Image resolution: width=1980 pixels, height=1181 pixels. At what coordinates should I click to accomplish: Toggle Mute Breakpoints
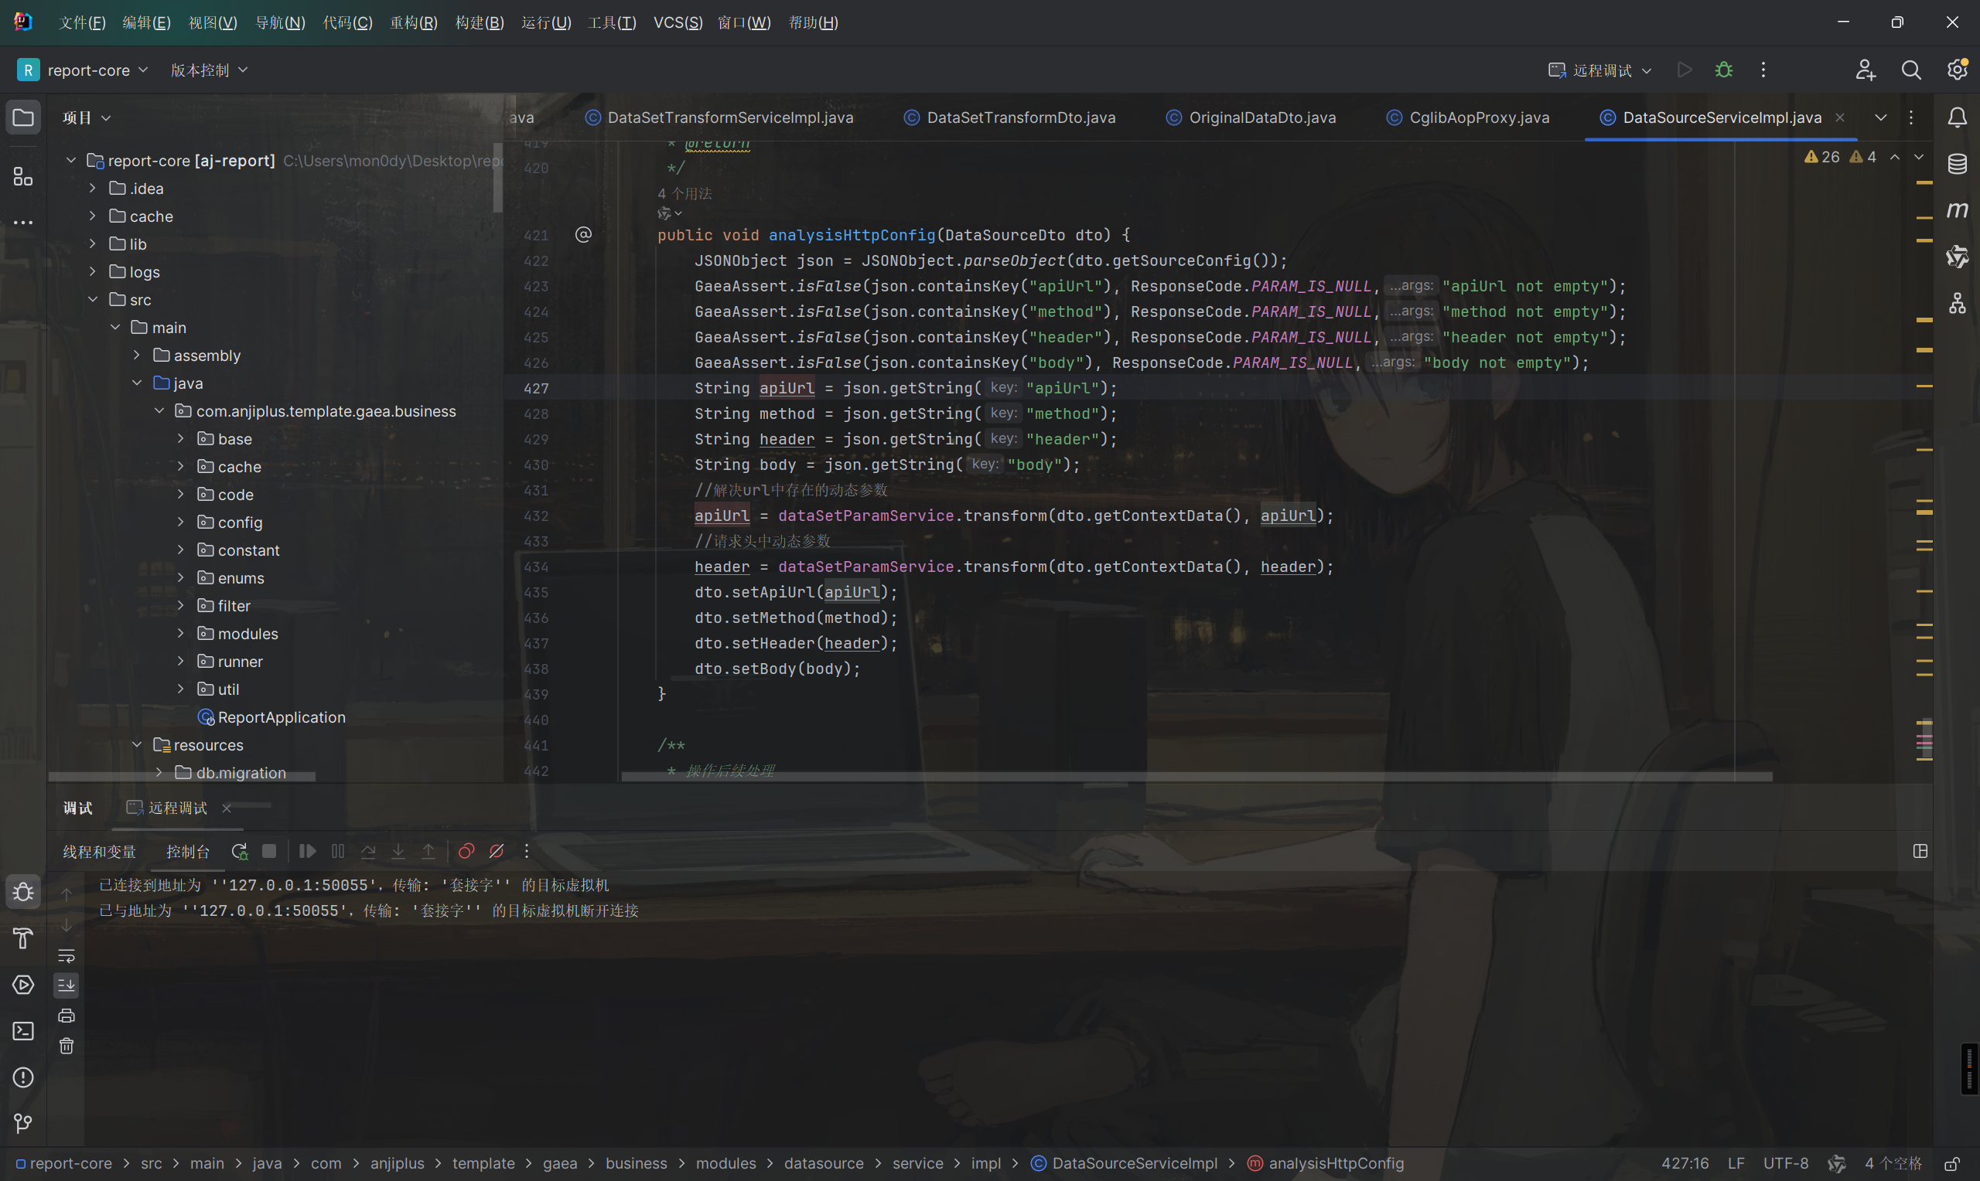(x=497, y=852)
